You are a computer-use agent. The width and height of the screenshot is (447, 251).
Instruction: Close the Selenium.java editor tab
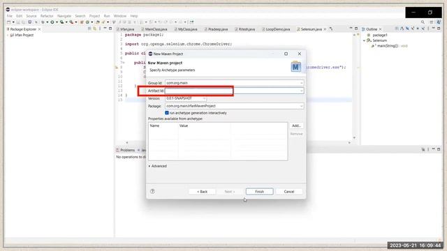pos(325,29)
